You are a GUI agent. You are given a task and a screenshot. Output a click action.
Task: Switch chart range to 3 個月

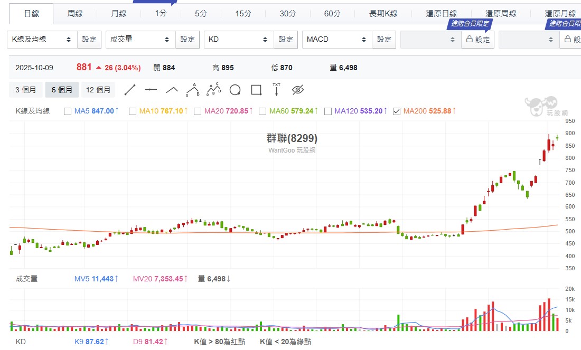coord(25,90)
